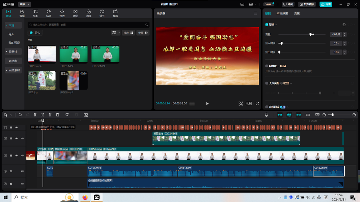Viewport: 360px width, 202px height.
Task: Click the 比例 aspect ratio button in player
Action: 249,103
